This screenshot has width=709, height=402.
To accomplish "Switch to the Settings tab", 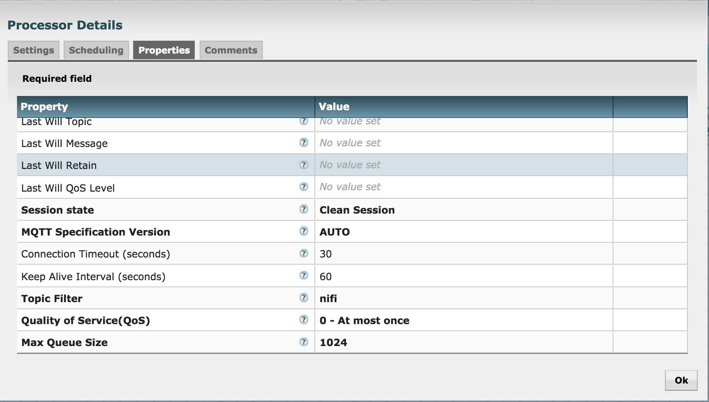I will click(x=34, y=50).
